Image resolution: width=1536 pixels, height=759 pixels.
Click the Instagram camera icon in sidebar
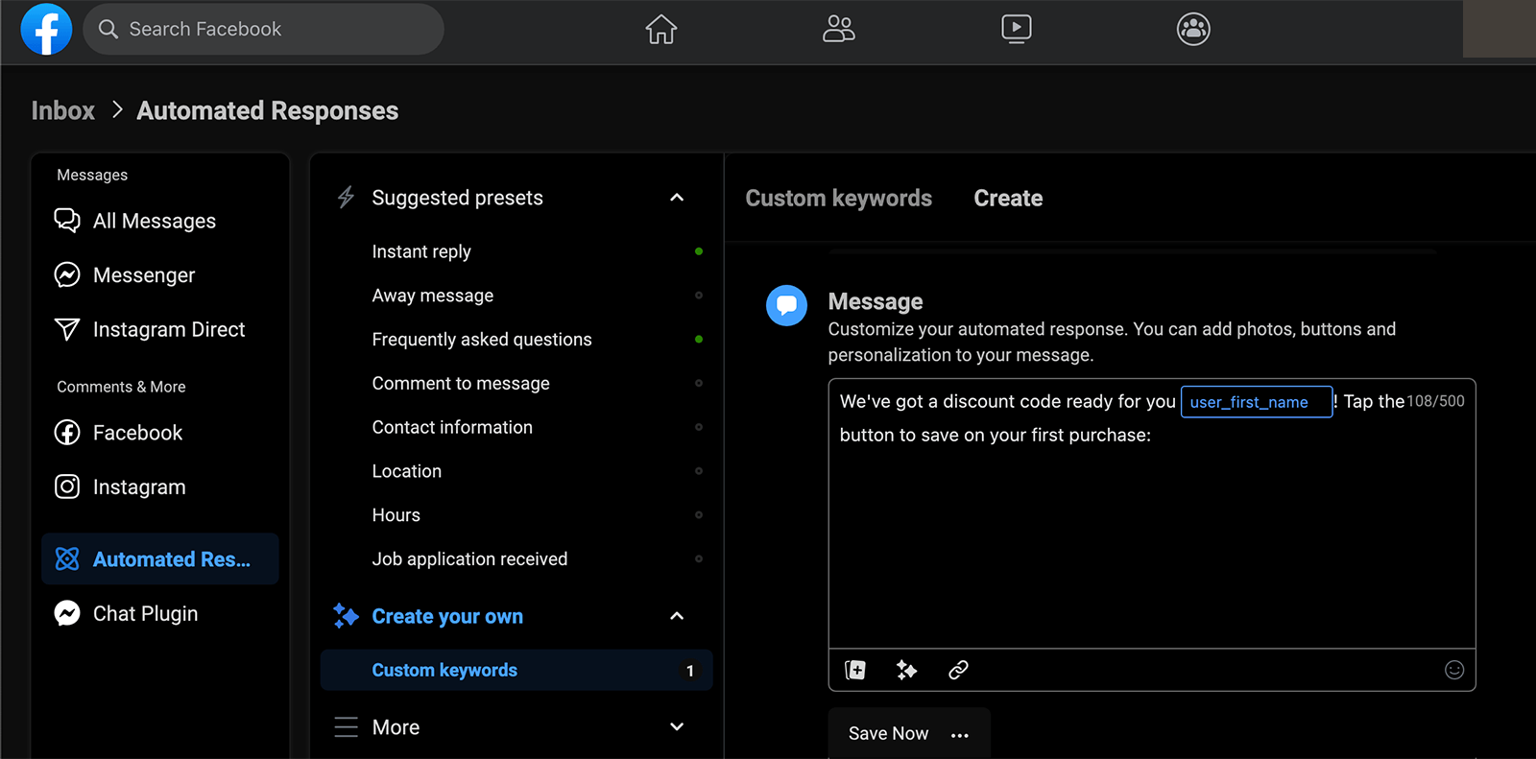pos(67,486)
